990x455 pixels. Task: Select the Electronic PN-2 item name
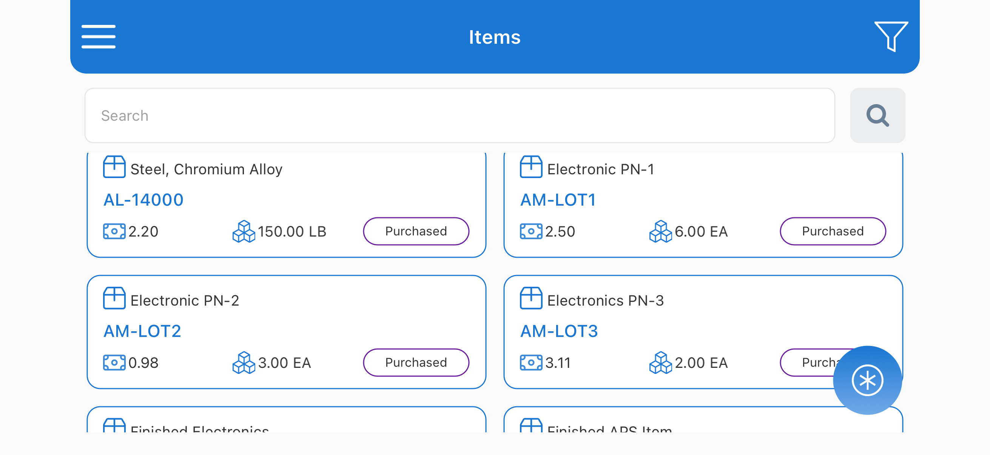pos(185,301)
